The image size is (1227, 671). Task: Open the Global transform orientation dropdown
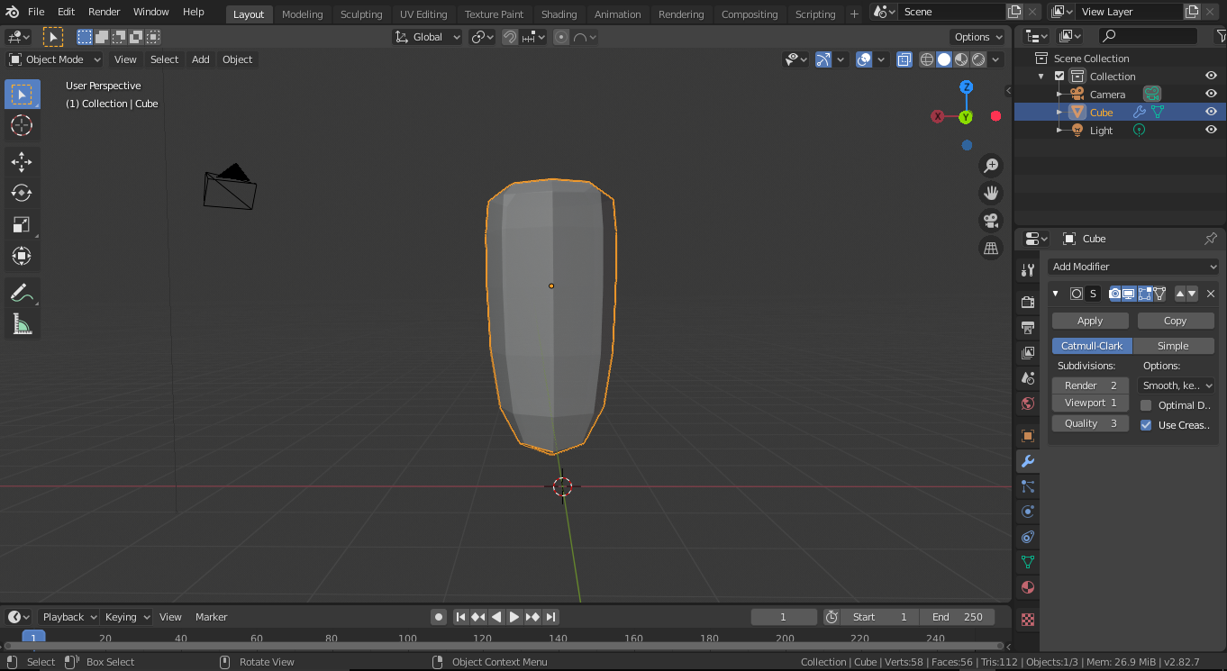pyautogui.click(x=428, y=37)
